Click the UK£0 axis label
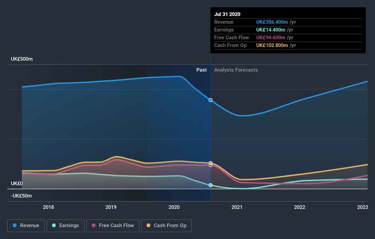This screenshot has width=375, height=239. [x=17, y=184]
